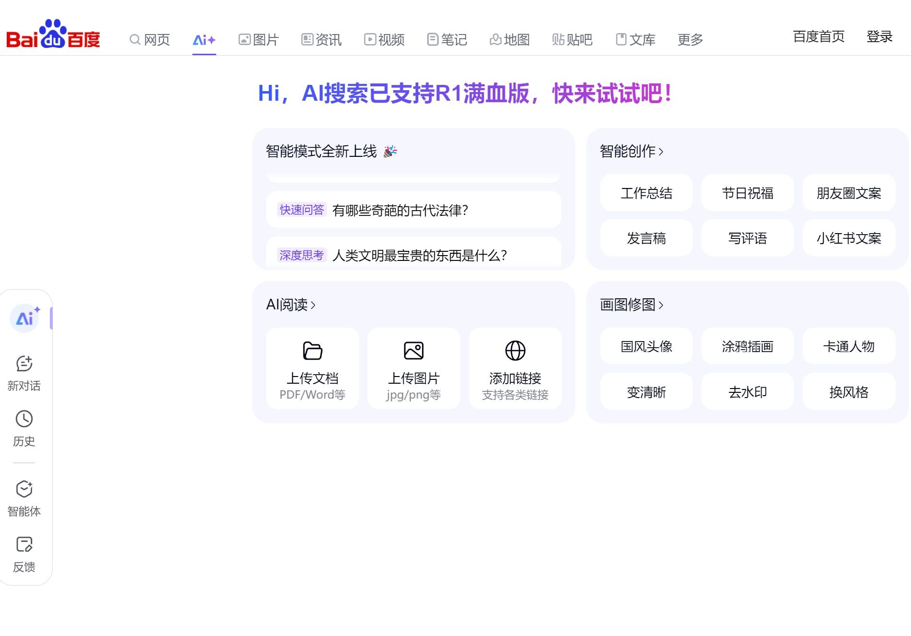
Task: Select the 快速问答 quick answer mode chip
Action: click(x=301, y=210)
